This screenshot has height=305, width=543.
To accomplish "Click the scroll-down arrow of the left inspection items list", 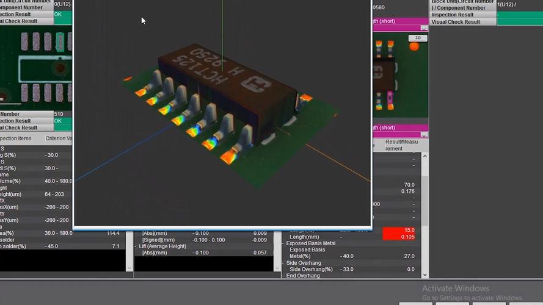I will point(129,268).
